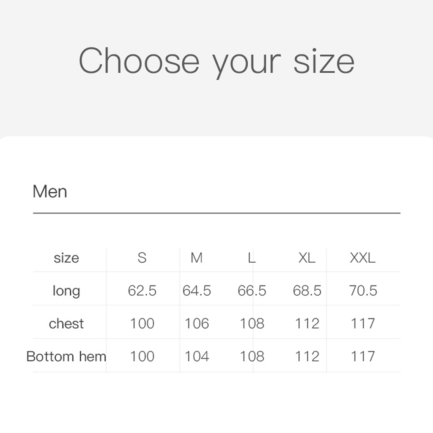The width and height of the screenshot is (433, 433).
Task: Click the 64.5 length value
Action: [197, 291]
